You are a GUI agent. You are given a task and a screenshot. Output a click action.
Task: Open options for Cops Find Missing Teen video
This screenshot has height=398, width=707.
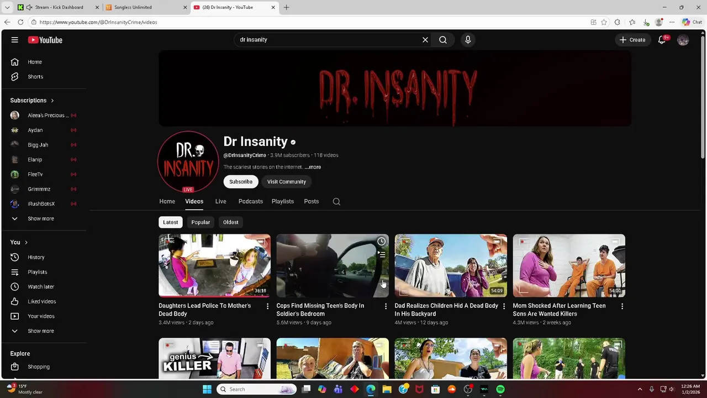click(386, 306)
